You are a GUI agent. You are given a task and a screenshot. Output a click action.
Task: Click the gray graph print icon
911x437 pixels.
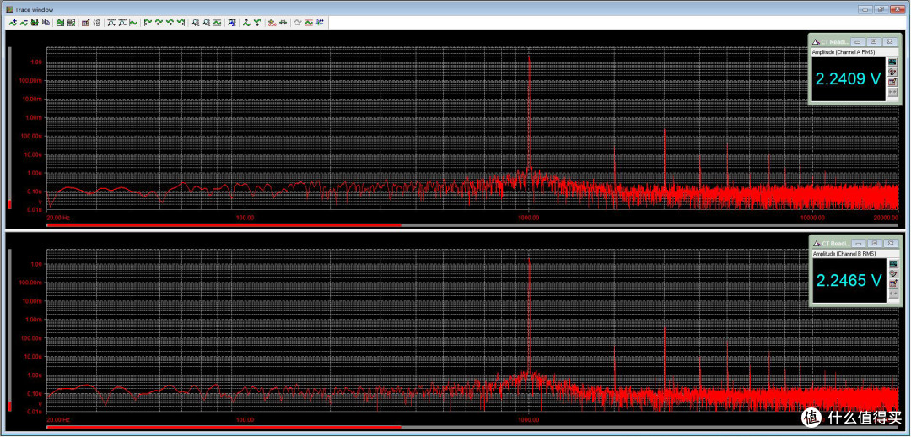pyautogui.click(x=71, y=23)
